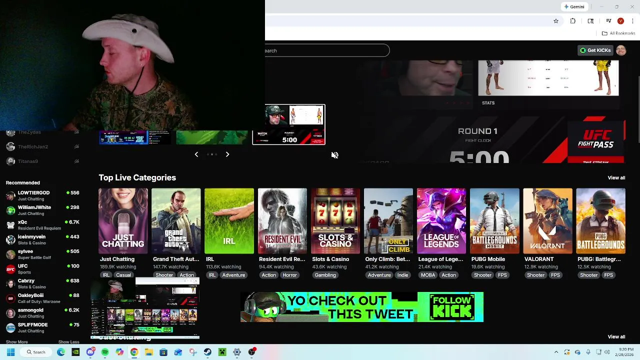Open WilliamJWhite channel in Recommended
640x360 pixels.
[x=42, y=210]
